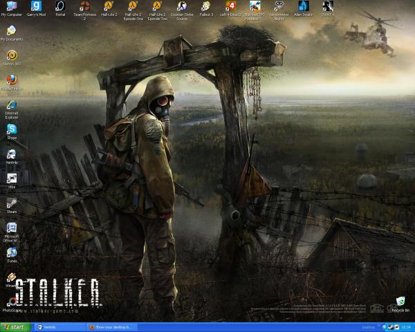The height and width of the screenshot is (332, 415).
Task: Open Mozilla Firefox from desktop
Action: click(11, 80)
